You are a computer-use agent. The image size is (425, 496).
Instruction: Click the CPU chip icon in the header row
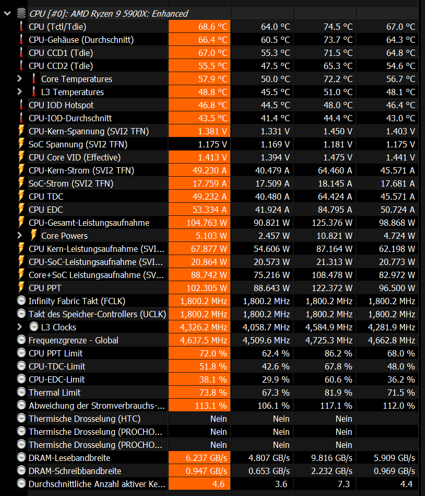pyautogui.click(x=21, y=14)
